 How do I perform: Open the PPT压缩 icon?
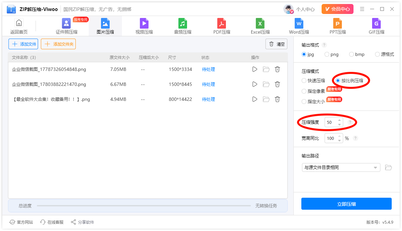[338, 23]
